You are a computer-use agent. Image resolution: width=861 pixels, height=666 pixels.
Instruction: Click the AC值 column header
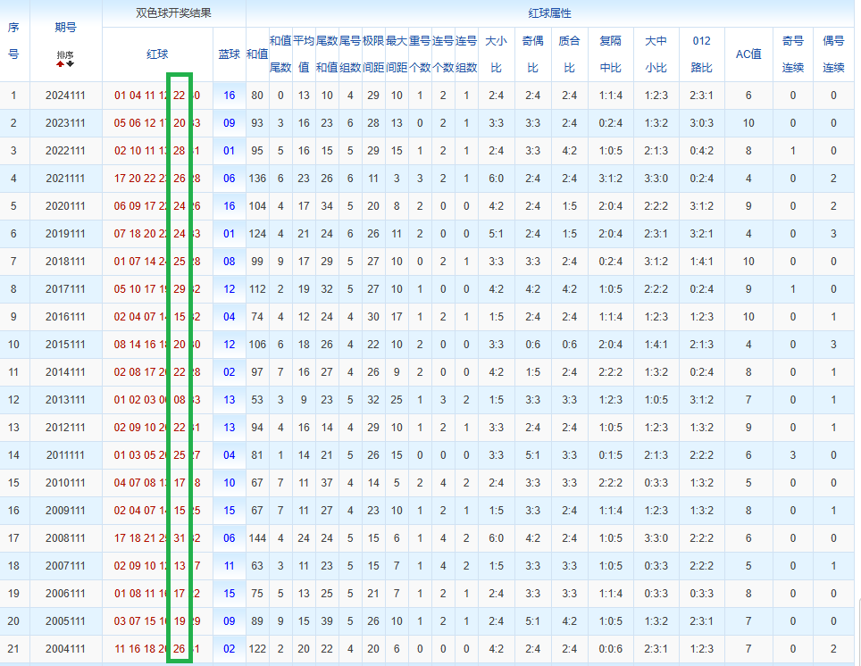click(x=748, y=54)
